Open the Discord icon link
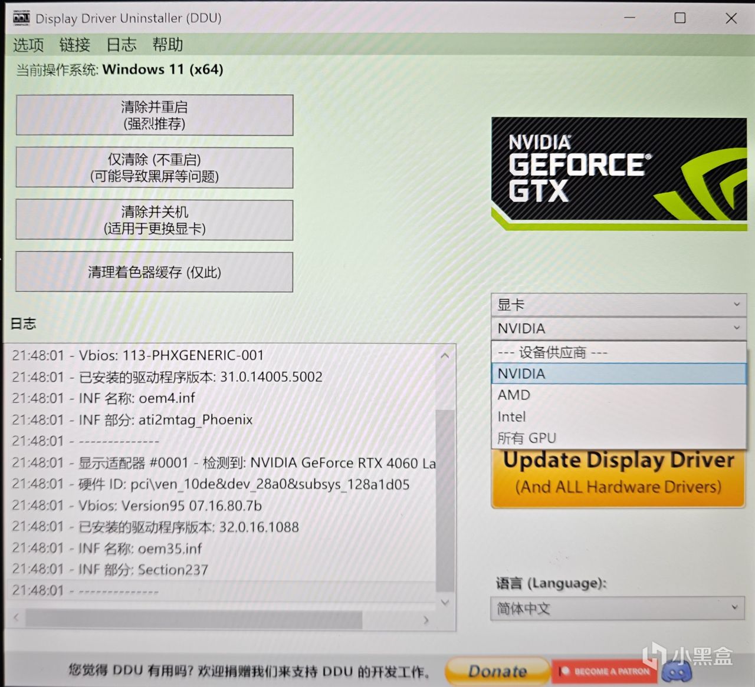755x687 pixels. [x=677, y=671]
